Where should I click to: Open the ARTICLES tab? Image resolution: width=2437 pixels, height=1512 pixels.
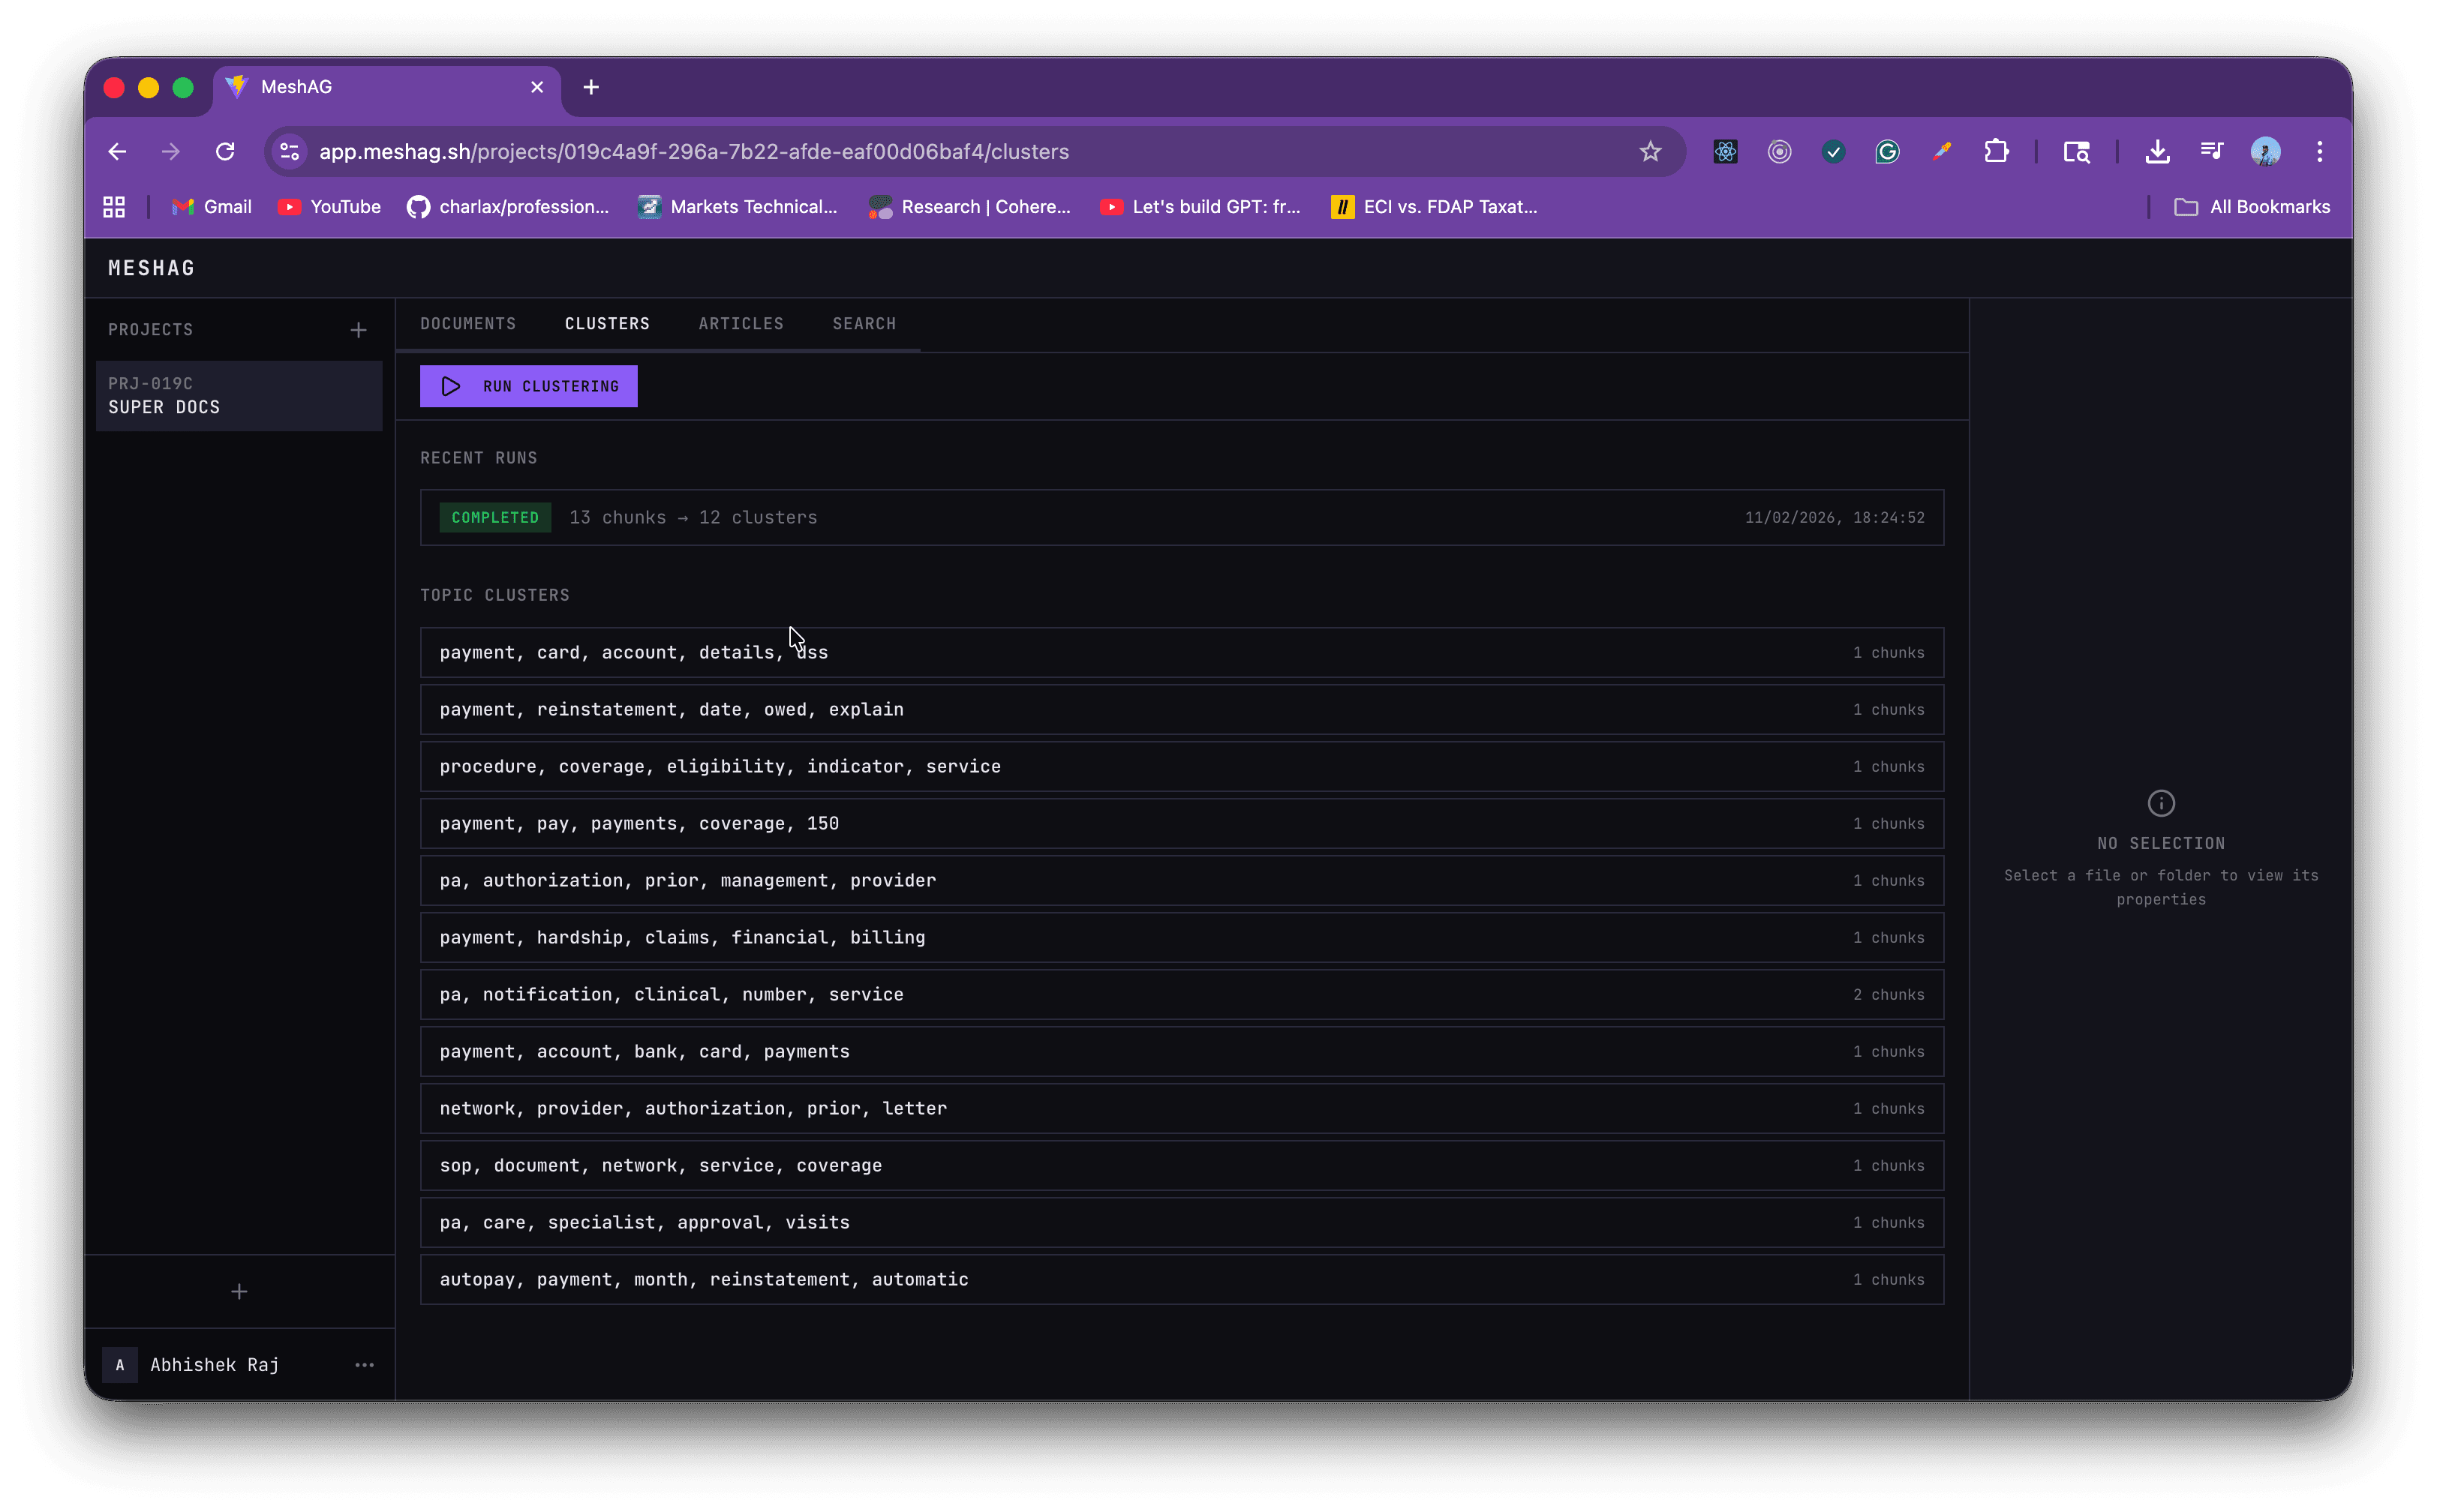[741, 323]
